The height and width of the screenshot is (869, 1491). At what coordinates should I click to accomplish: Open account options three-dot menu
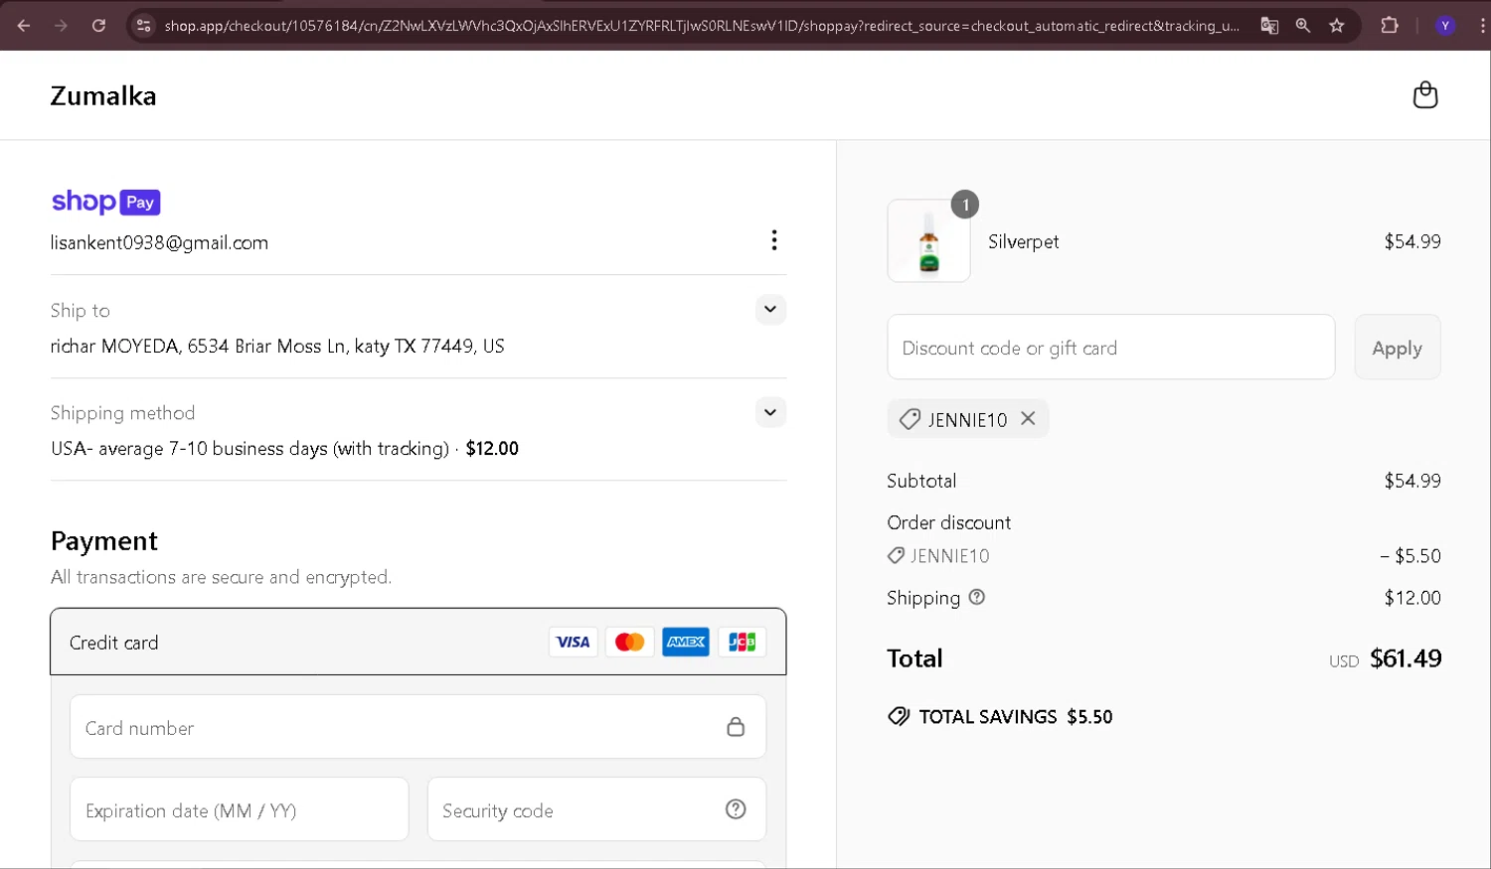pyautogui.click(x=774, y=240)
